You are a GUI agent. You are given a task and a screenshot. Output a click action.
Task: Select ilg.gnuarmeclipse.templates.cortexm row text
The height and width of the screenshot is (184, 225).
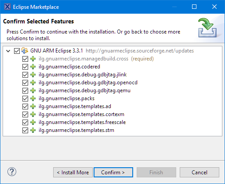click(81, 114)
